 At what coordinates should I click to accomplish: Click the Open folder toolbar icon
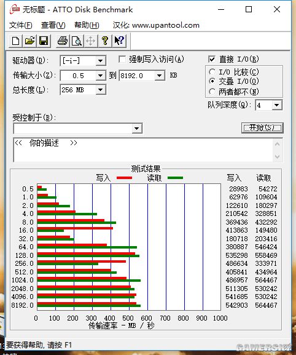29,41
